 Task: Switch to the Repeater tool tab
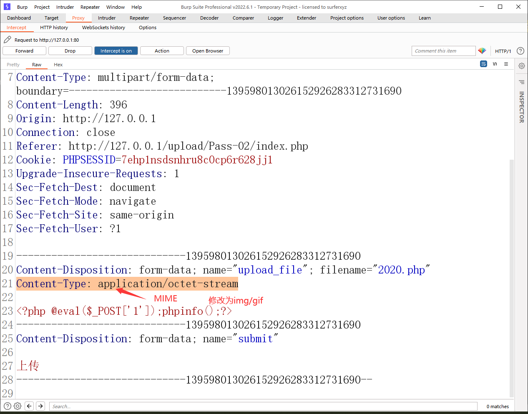pos(139,18)
